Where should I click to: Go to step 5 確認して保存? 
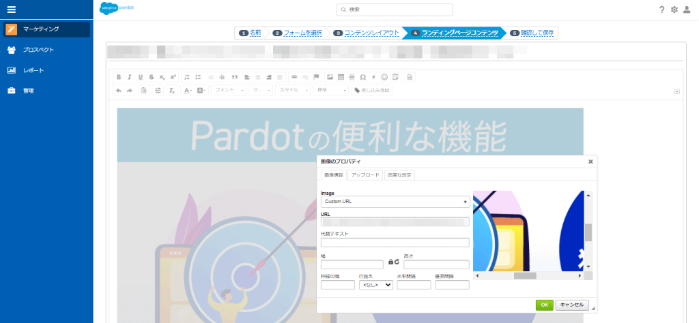532,33
